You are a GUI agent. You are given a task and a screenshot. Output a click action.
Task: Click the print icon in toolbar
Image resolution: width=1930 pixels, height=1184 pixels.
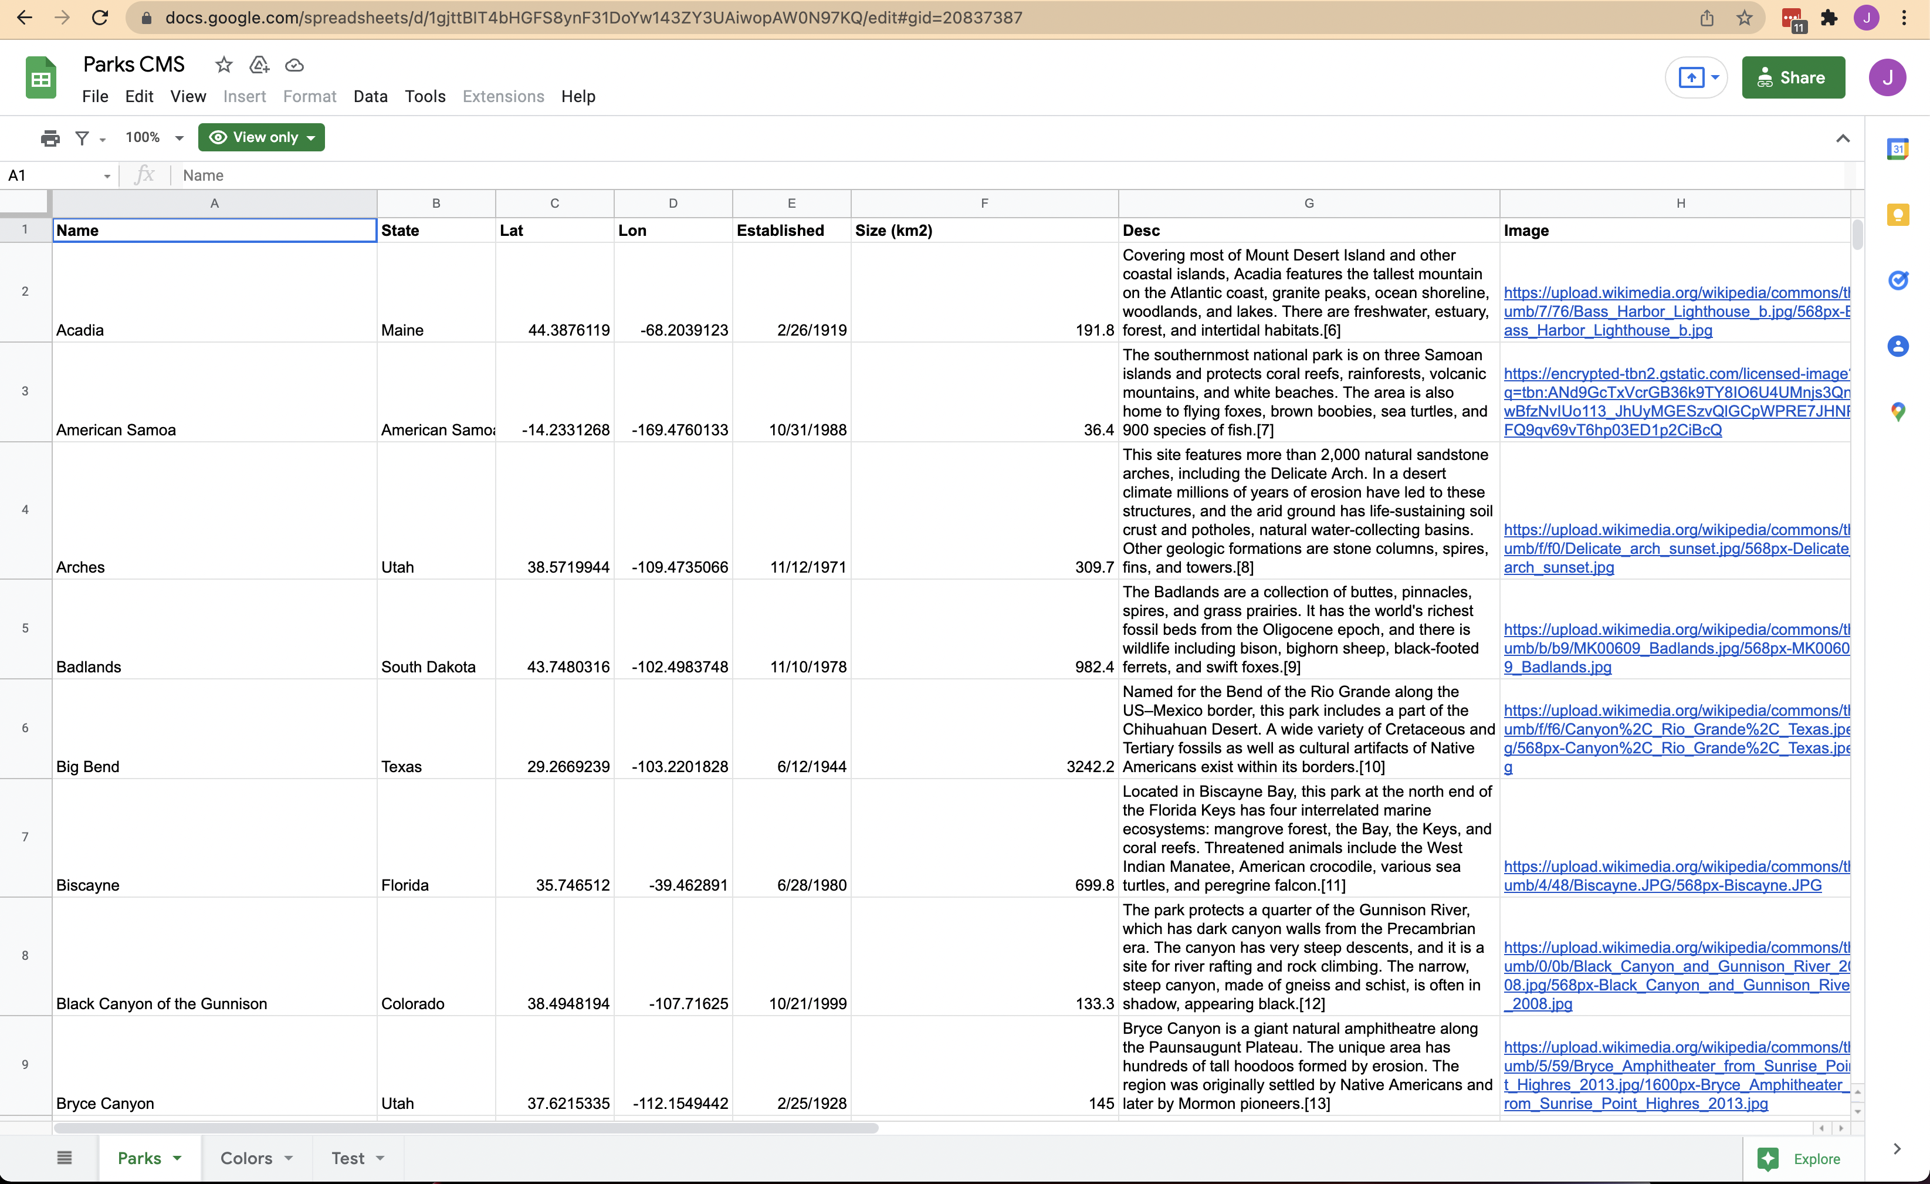[x=50, y=138]
